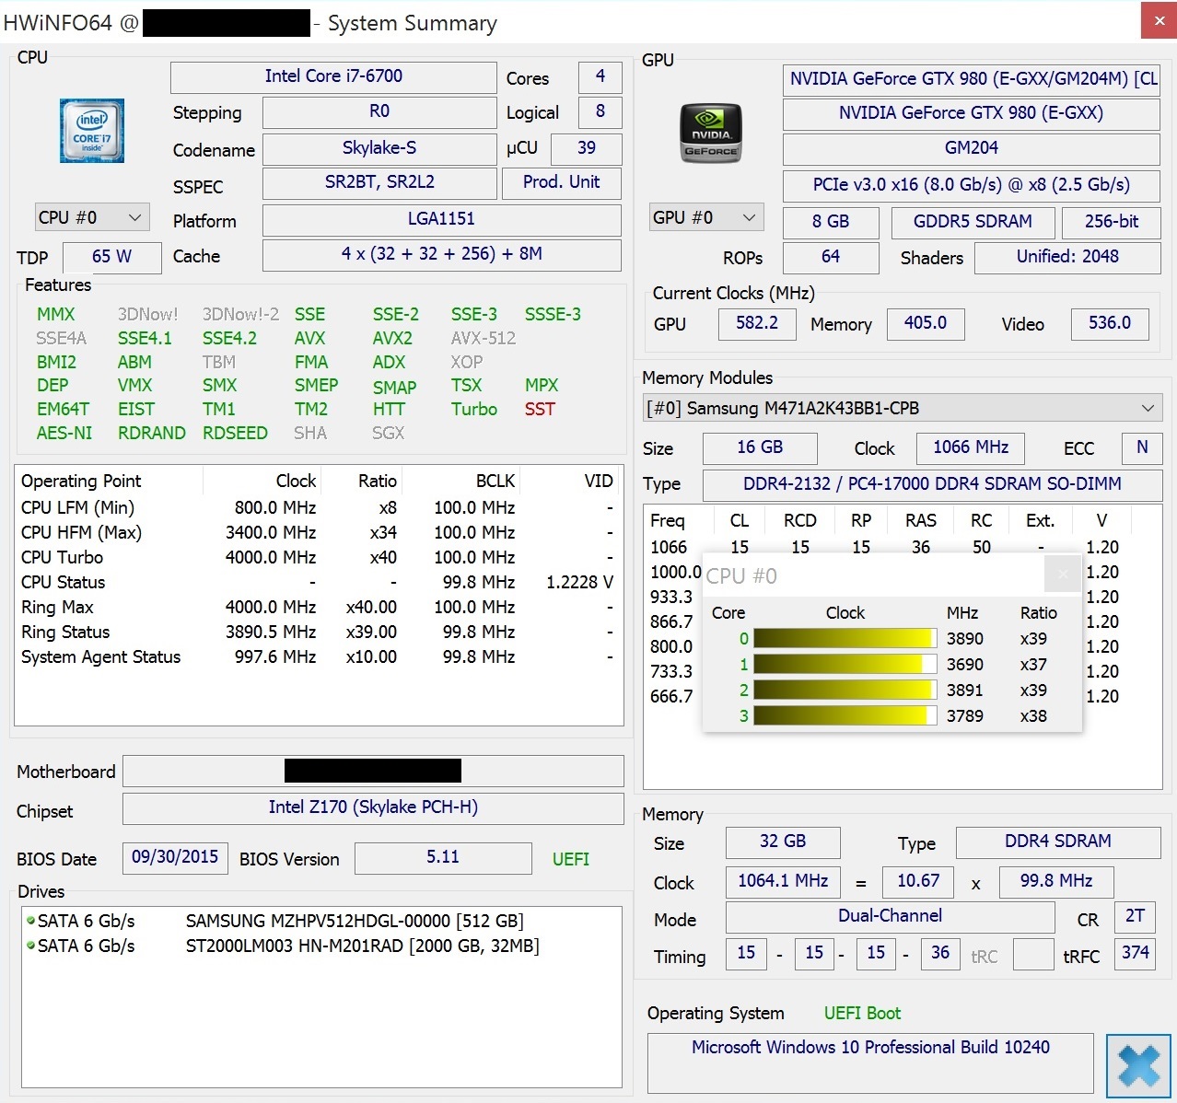Screen dimensions: 1177x1103
Task: Click the Memory Size 32 GB field
Action: (x=783, y=842)
